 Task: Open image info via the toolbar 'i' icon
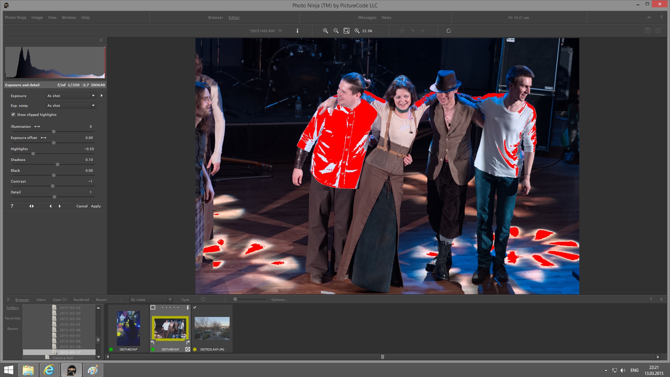(297, 31)
